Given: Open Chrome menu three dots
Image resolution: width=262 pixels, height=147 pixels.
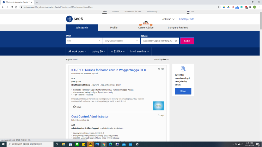Looking at the screenshot, I should [259, 7].
